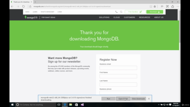Open a new tab with plus icon

(35, 2)
